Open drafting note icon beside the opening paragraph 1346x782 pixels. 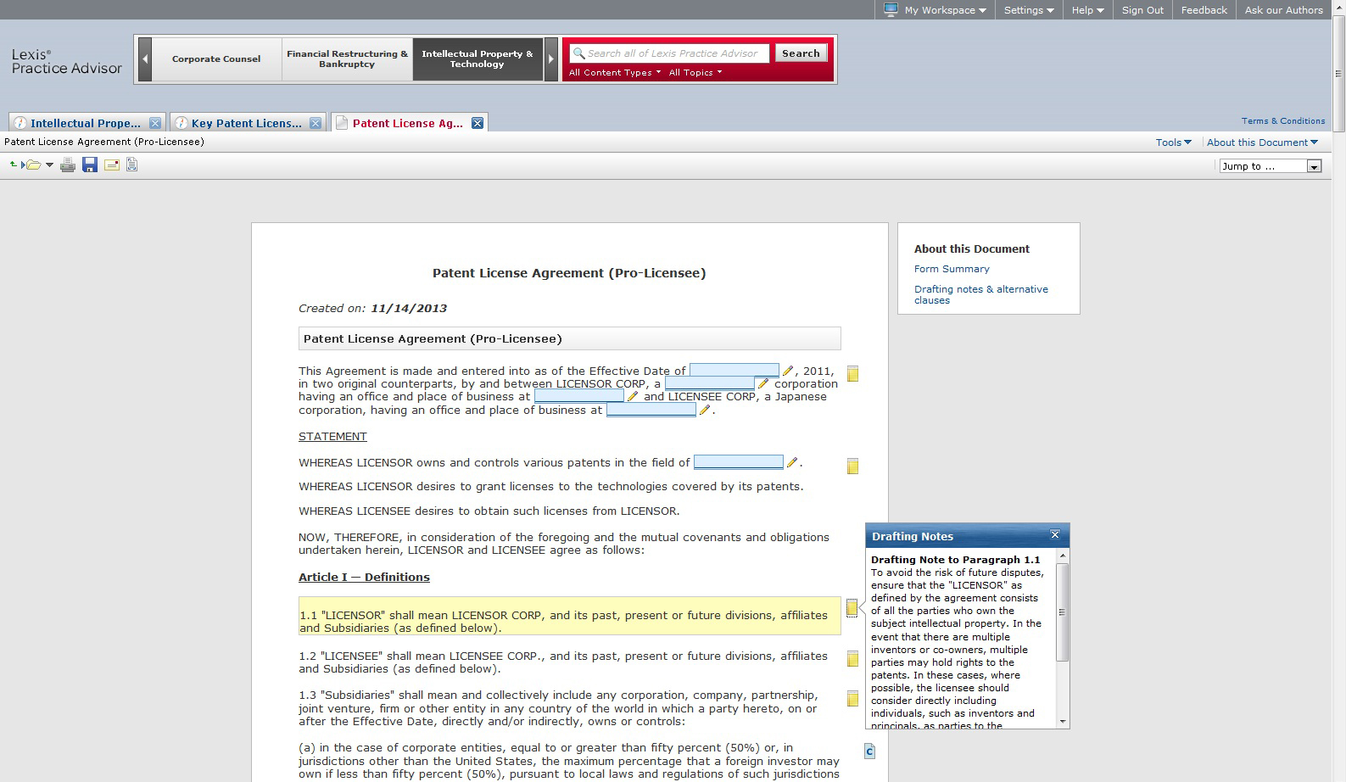click(853, 374)
